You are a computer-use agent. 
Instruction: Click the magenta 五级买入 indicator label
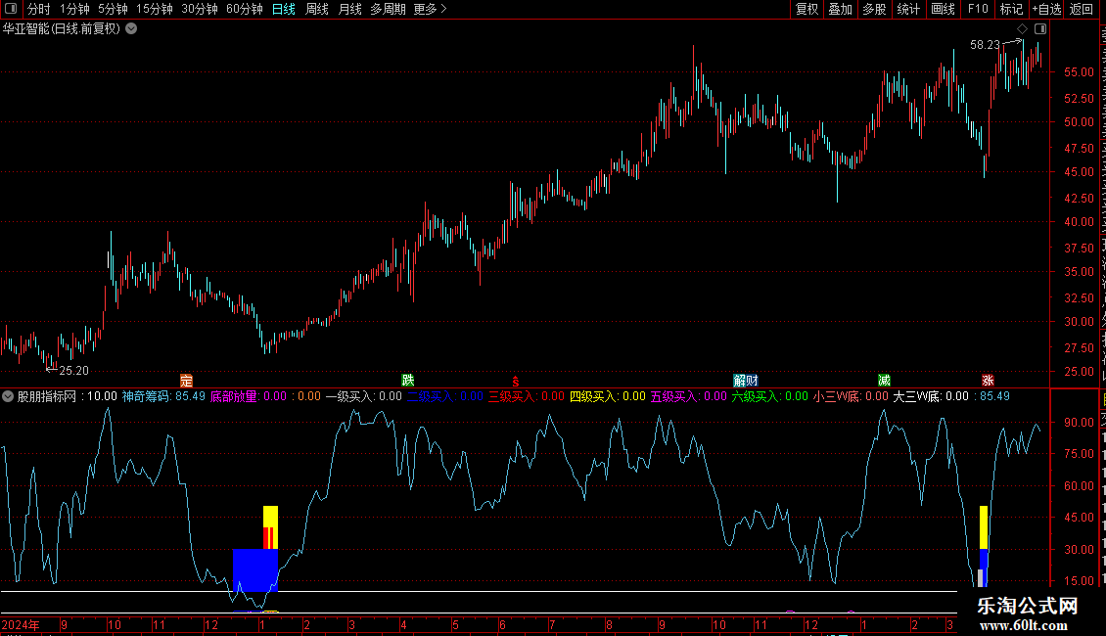[x=688, y=396]
